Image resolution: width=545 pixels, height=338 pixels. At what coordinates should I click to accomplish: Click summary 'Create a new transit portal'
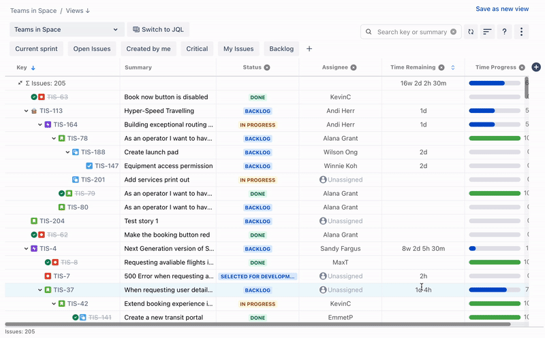click(163, 318)
